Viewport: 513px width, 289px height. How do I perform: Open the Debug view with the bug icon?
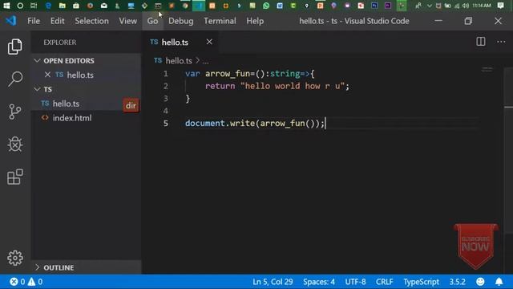[x=15, y=144]
